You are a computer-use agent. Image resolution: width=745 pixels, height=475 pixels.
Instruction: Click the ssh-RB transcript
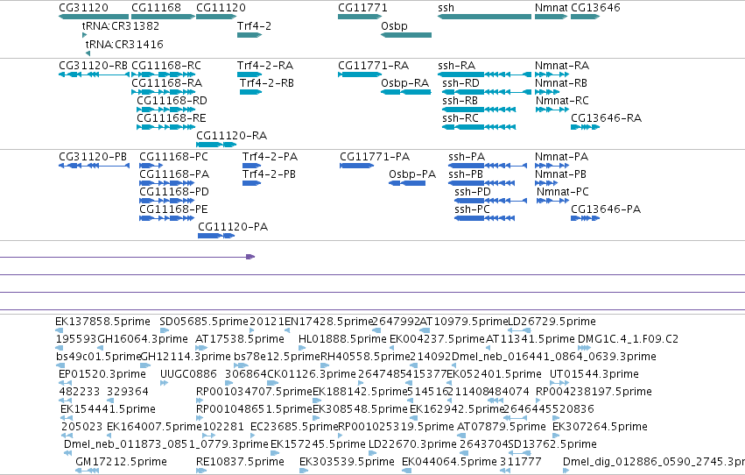479,110
